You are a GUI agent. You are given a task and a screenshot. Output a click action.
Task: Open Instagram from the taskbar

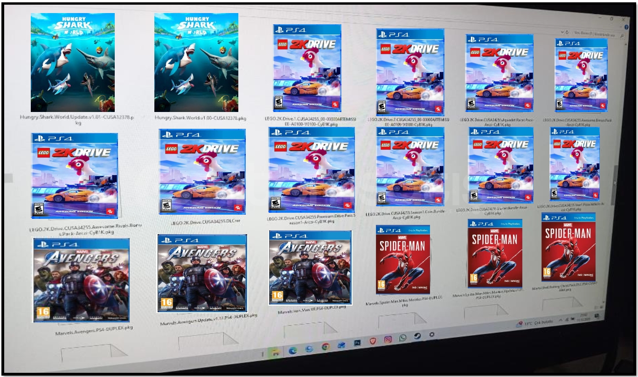388,340
